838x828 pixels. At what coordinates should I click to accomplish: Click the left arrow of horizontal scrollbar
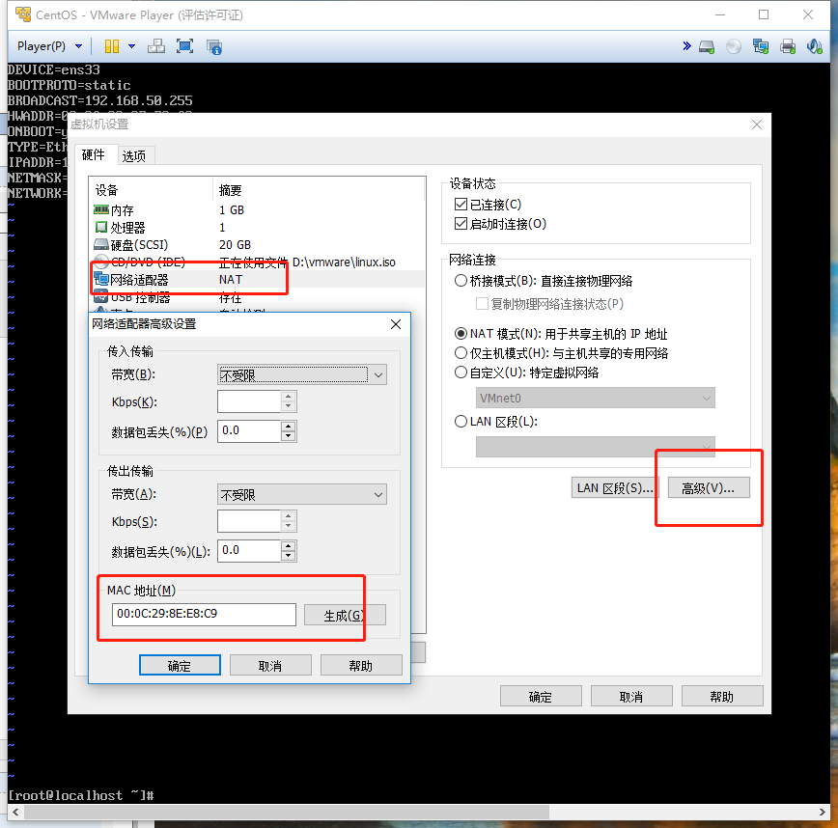click(x=15, y=812)
